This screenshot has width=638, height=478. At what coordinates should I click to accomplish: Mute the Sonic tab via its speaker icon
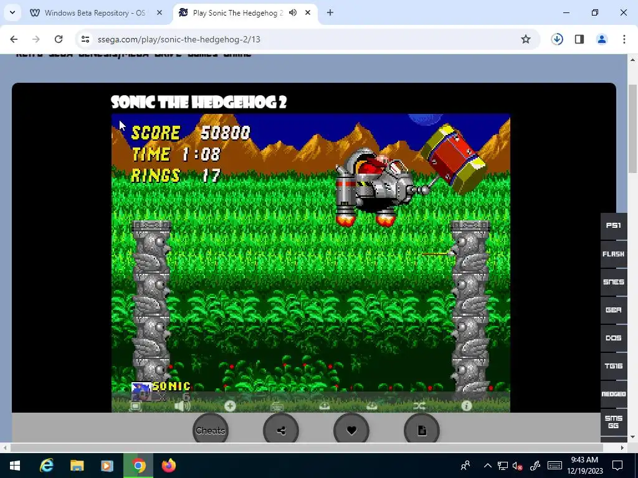293,12
